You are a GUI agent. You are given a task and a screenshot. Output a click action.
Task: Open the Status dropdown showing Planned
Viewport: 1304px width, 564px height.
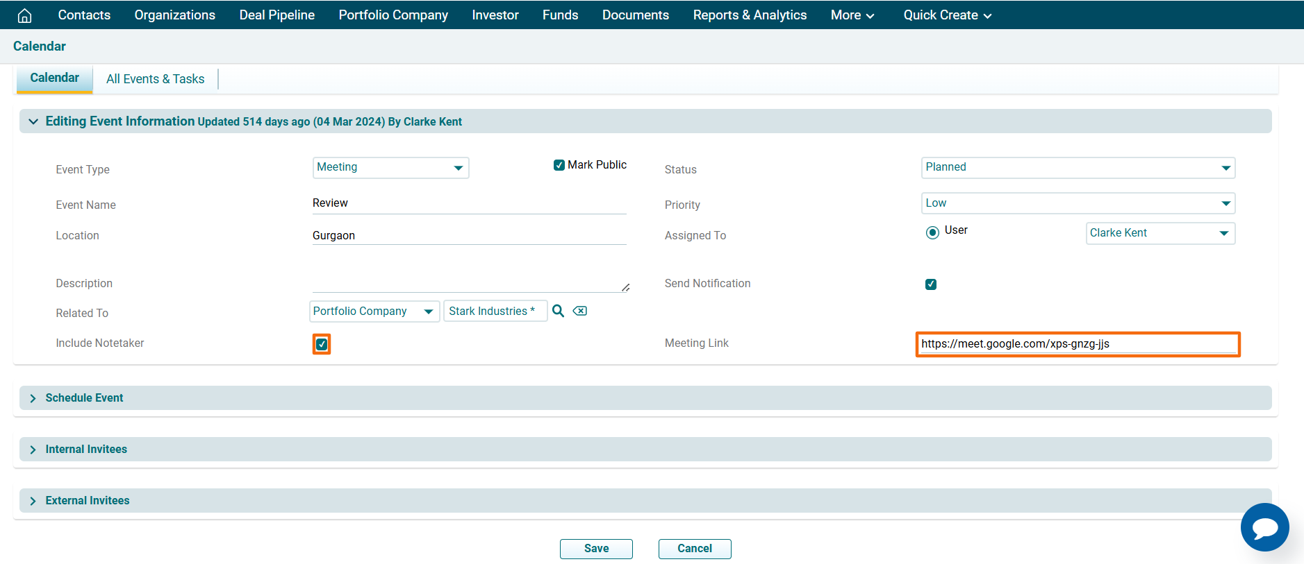(1078, 168)
